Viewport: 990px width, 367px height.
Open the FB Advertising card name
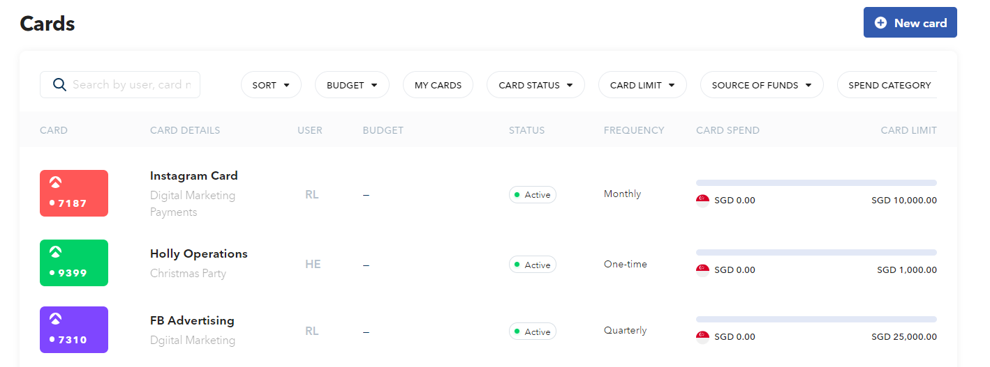click(192, 321)
